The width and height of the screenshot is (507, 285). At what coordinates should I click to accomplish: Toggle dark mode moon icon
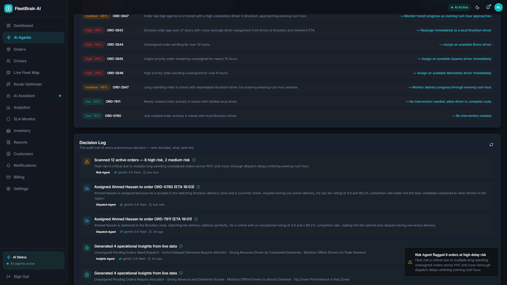click(x=477, y=7)
